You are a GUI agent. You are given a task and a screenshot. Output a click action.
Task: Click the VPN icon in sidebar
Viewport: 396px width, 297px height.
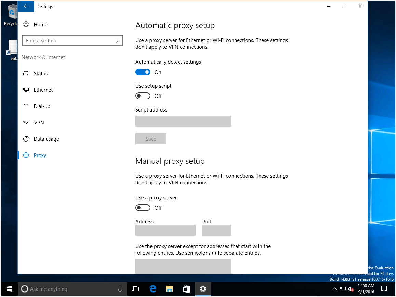[x=26, y=123]
